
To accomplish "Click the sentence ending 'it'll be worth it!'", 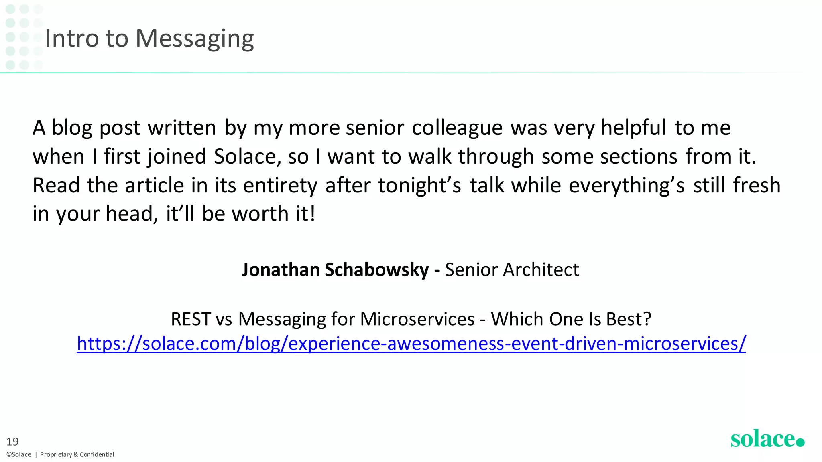I will point(173,213).
